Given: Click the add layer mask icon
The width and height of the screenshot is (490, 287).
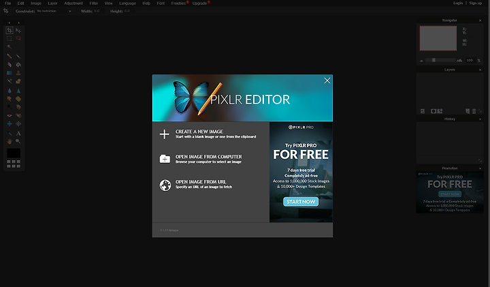Looking at the screenshot, I should 434,111.
